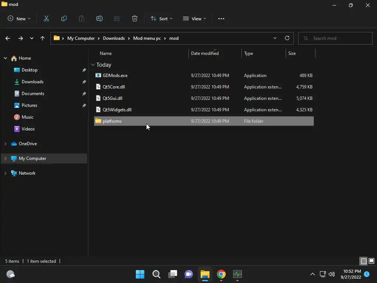
Task: Show hidden system tray icons
Action: tap(312, 274)
